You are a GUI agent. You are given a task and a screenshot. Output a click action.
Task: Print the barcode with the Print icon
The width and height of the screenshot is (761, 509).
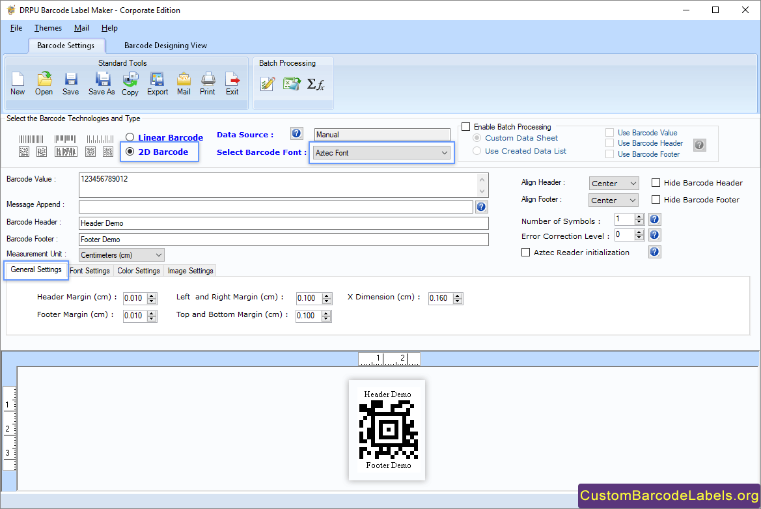(208, 84)
